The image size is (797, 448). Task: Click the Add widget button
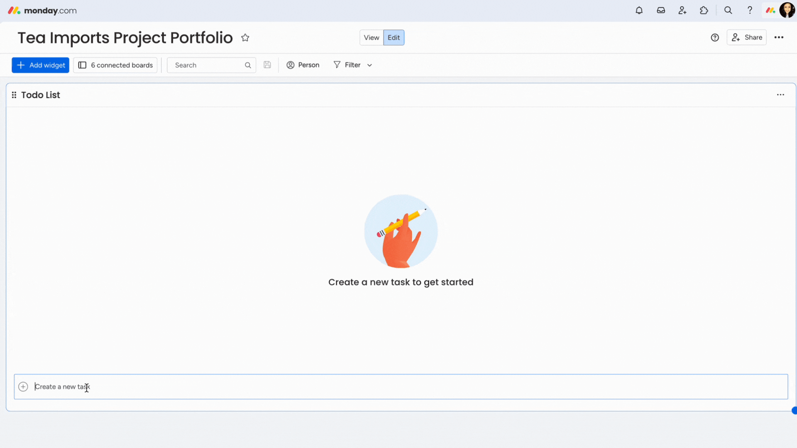pyautogui.click(x=41, y=65)
